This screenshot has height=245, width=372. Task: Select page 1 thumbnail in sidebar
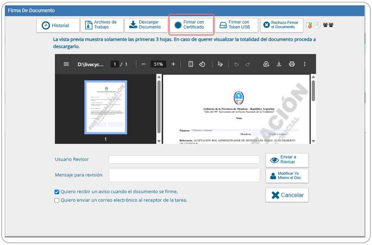[x=106, y=107]
